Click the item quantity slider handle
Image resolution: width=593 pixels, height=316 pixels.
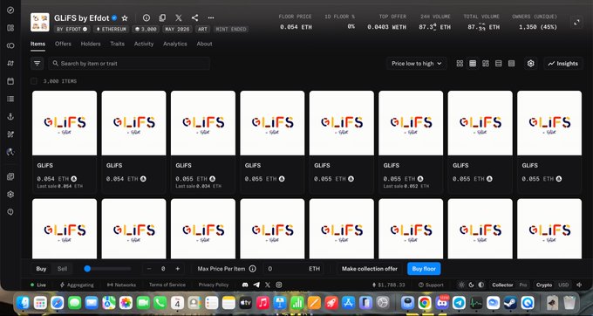pos(87,269)
